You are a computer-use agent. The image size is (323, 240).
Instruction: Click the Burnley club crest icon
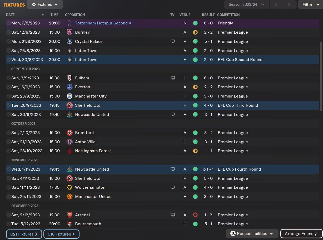point(69,32)
